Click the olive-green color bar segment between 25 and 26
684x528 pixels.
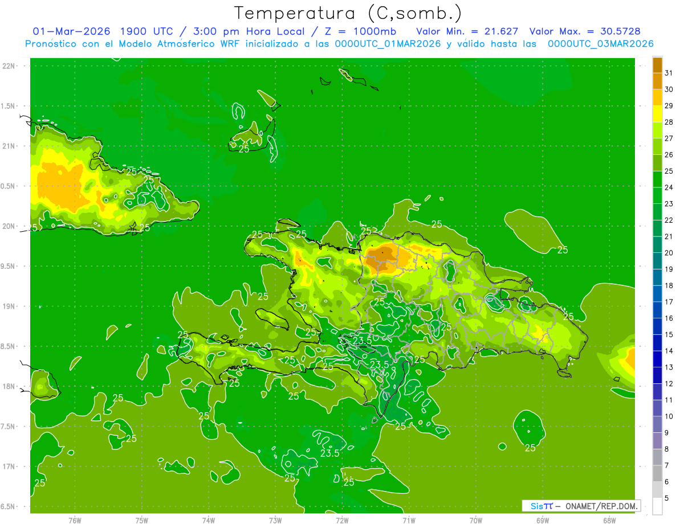(657, 163)
